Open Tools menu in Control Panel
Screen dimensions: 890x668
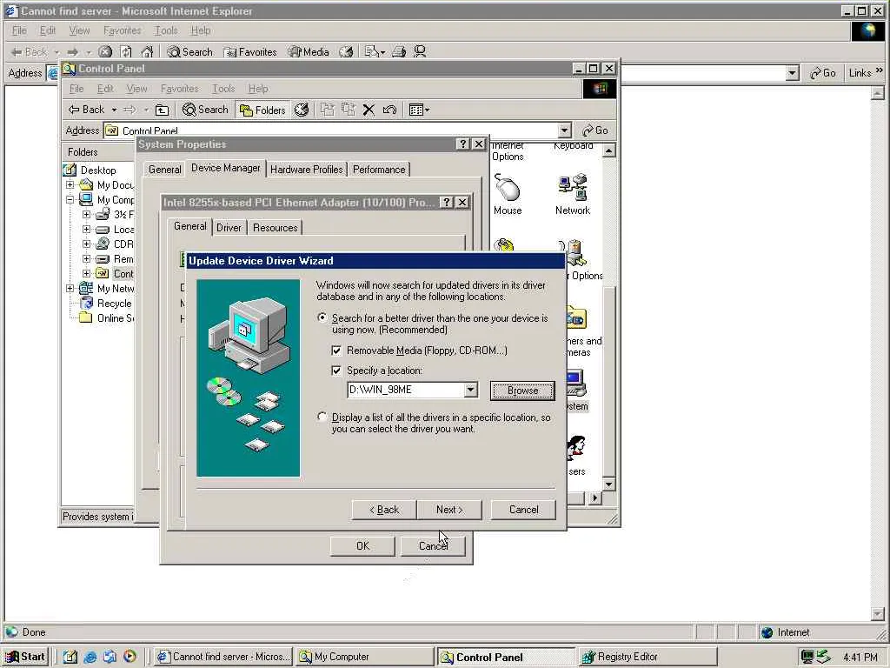(x=223, y=89)
